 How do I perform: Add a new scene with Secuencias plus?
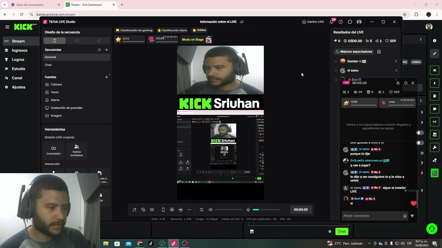coord(106,50)
